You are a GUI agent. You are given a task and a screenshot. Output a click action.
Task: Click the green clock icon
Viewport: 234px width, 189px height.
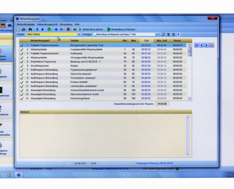[x=49, y=29]
